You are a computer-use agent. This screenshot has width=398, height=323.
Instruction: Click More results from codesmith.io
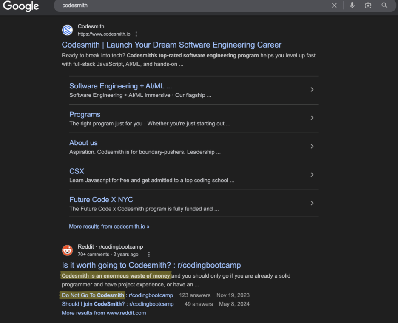pos(109,227)
